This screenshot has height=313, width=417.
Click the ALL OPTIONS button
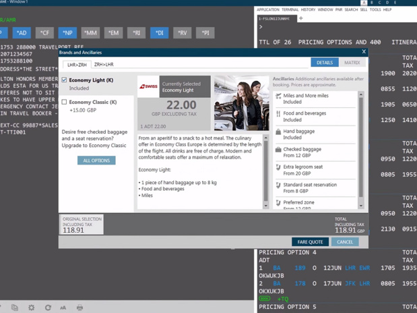click(x=96, y=161)
